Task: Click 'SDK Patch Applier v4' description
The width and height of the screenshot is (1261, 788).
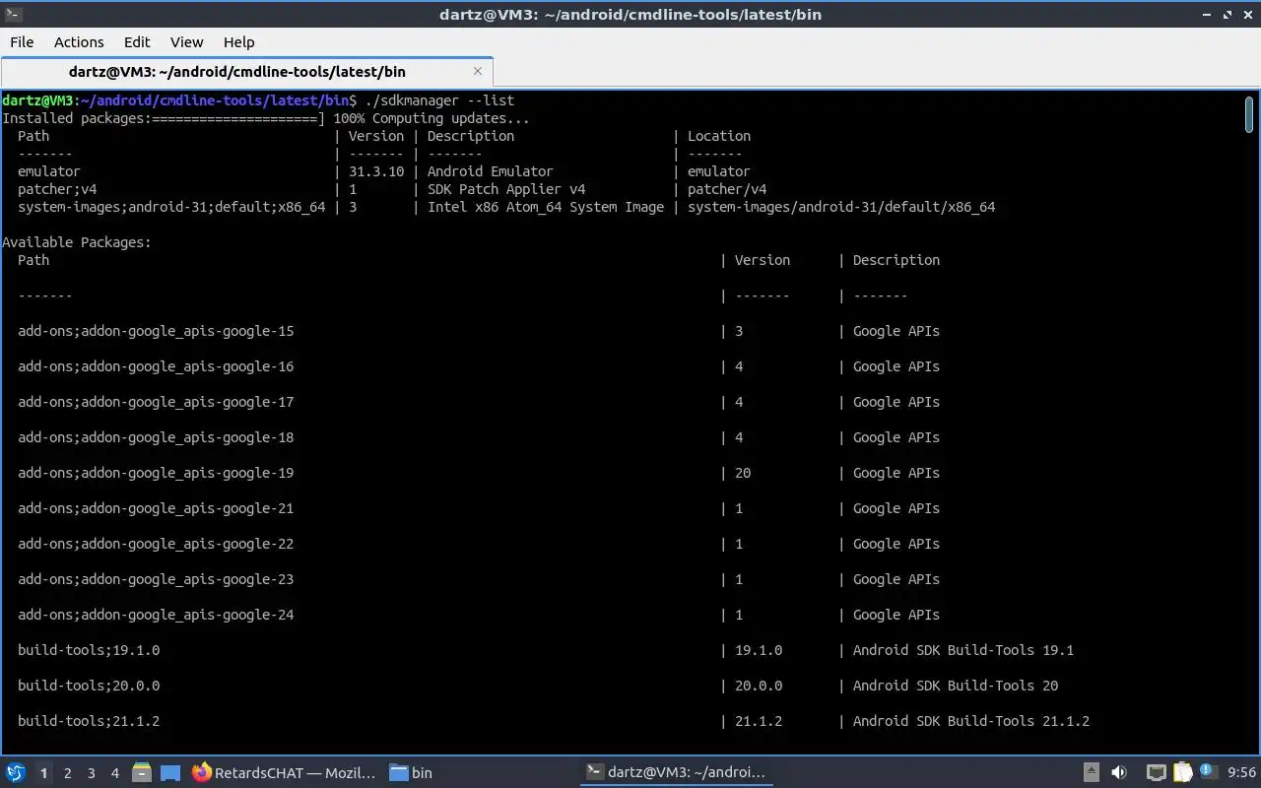Action: pyautogui.click(x=506, y=189)
